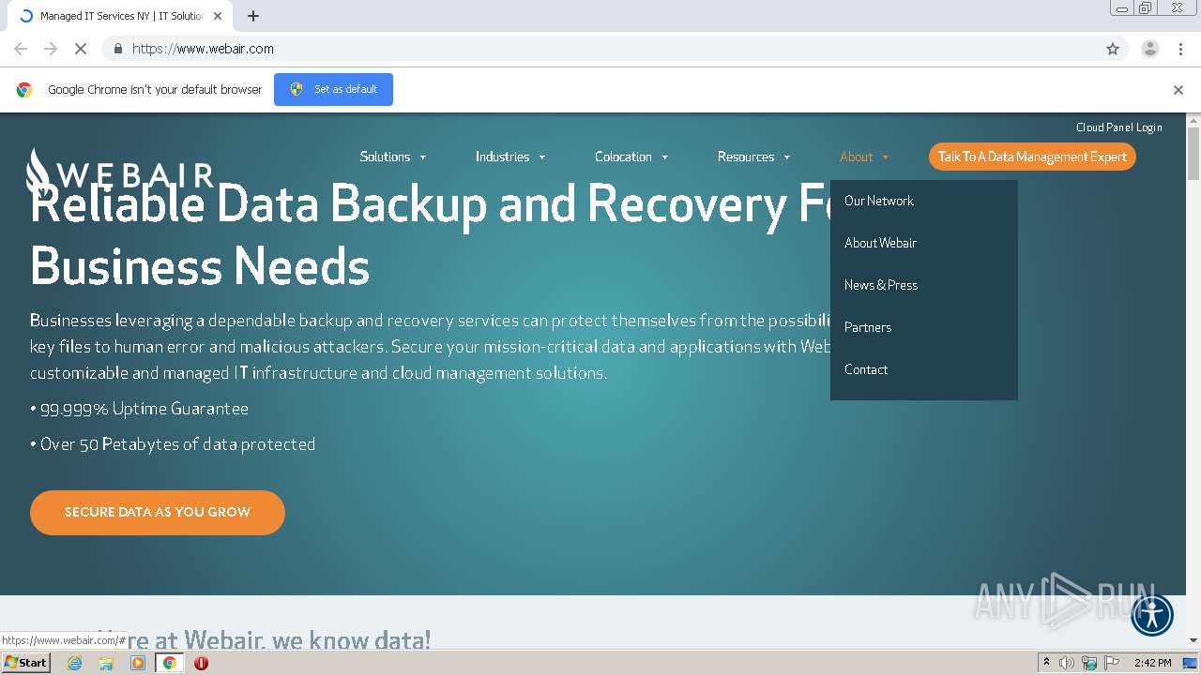
Task: Click Talk To A Data Management Expert
Action: (x=1032, y=157)
